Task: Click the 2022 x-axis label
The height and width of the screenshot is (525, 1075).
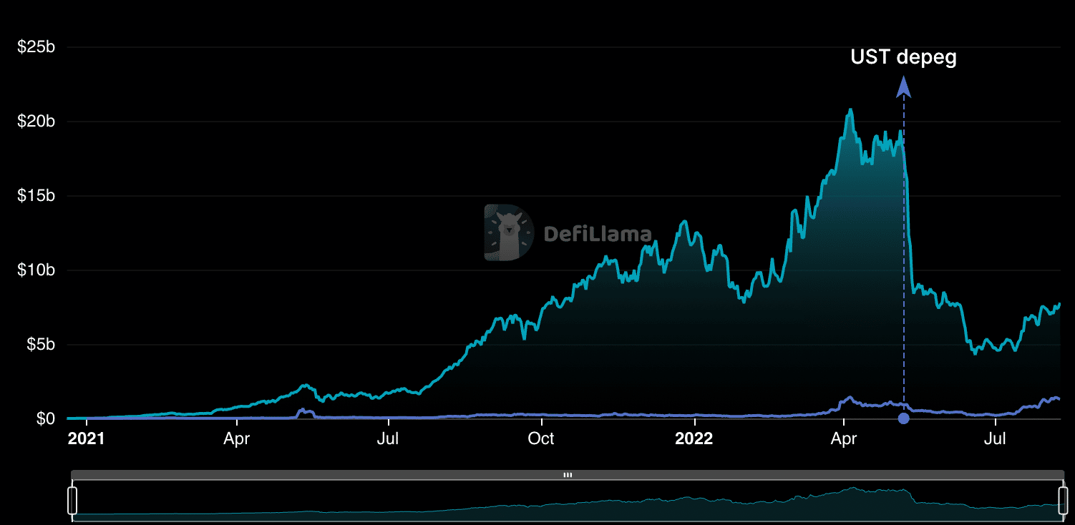Action: coord(694,439)
